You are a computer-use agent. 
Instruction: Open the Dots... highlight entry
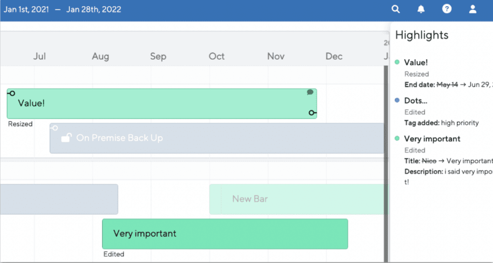pos(415,101)
